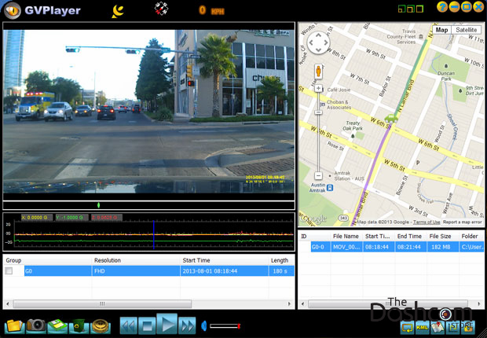Open video file with folder icon

click(14, 325)
